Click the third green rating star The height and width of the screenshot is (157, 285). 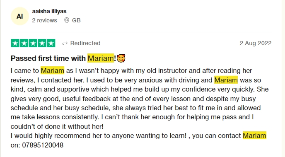33,43
